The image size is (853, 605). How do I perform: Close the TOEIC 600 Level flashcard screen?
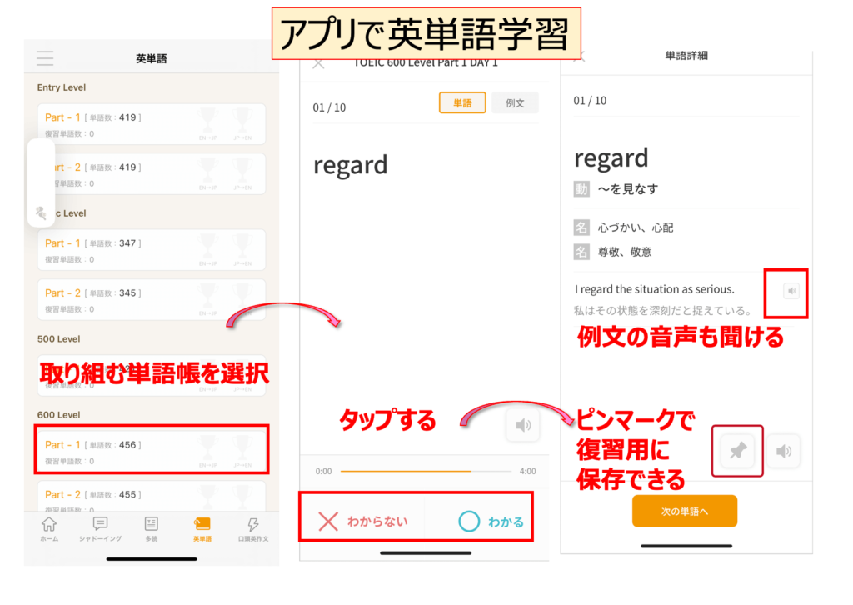tap(318, 64)
